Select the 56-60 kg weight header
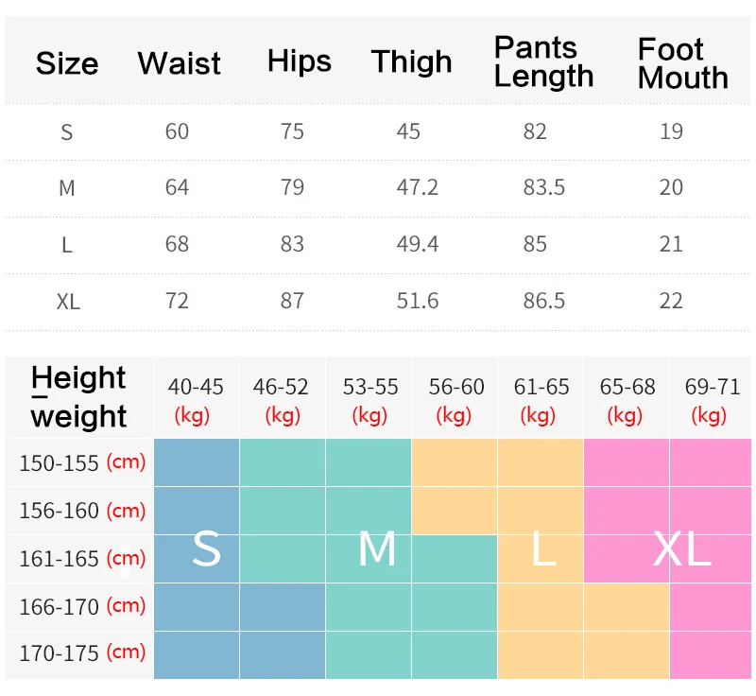Image resolution: width=756 pixels, height=696 pixels. coord(455,399)
